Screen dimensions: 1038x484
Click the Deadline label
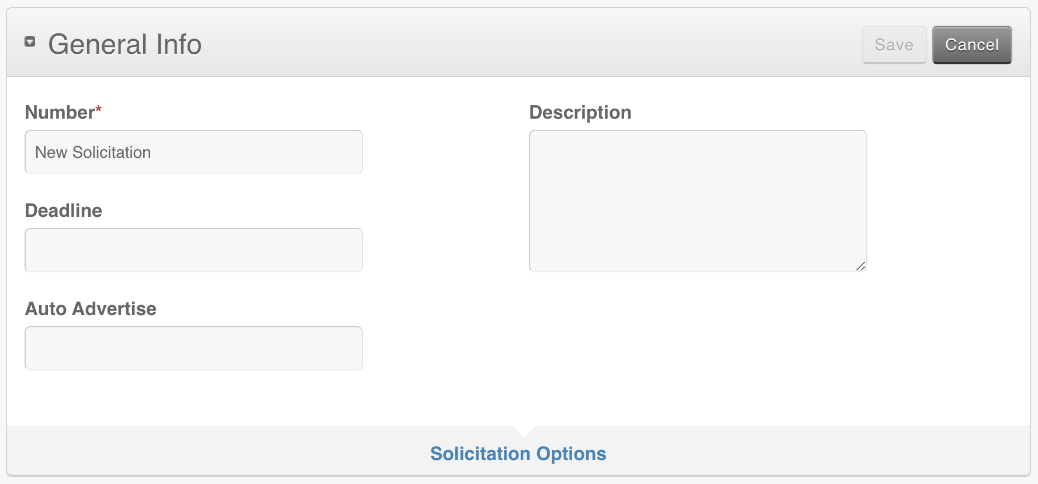64,210
